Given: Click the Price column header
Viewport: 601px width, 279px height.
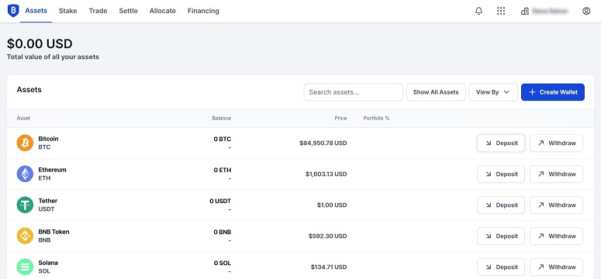Looking at the screenshot, I should tap(340, 118).
